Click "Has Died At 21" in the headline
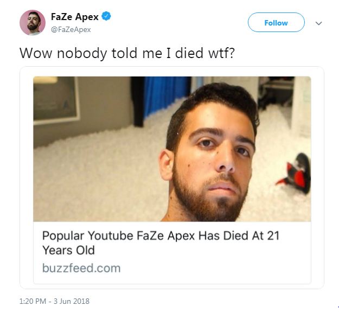The width and height of the screenshot is (339, 312). (239, 235)
